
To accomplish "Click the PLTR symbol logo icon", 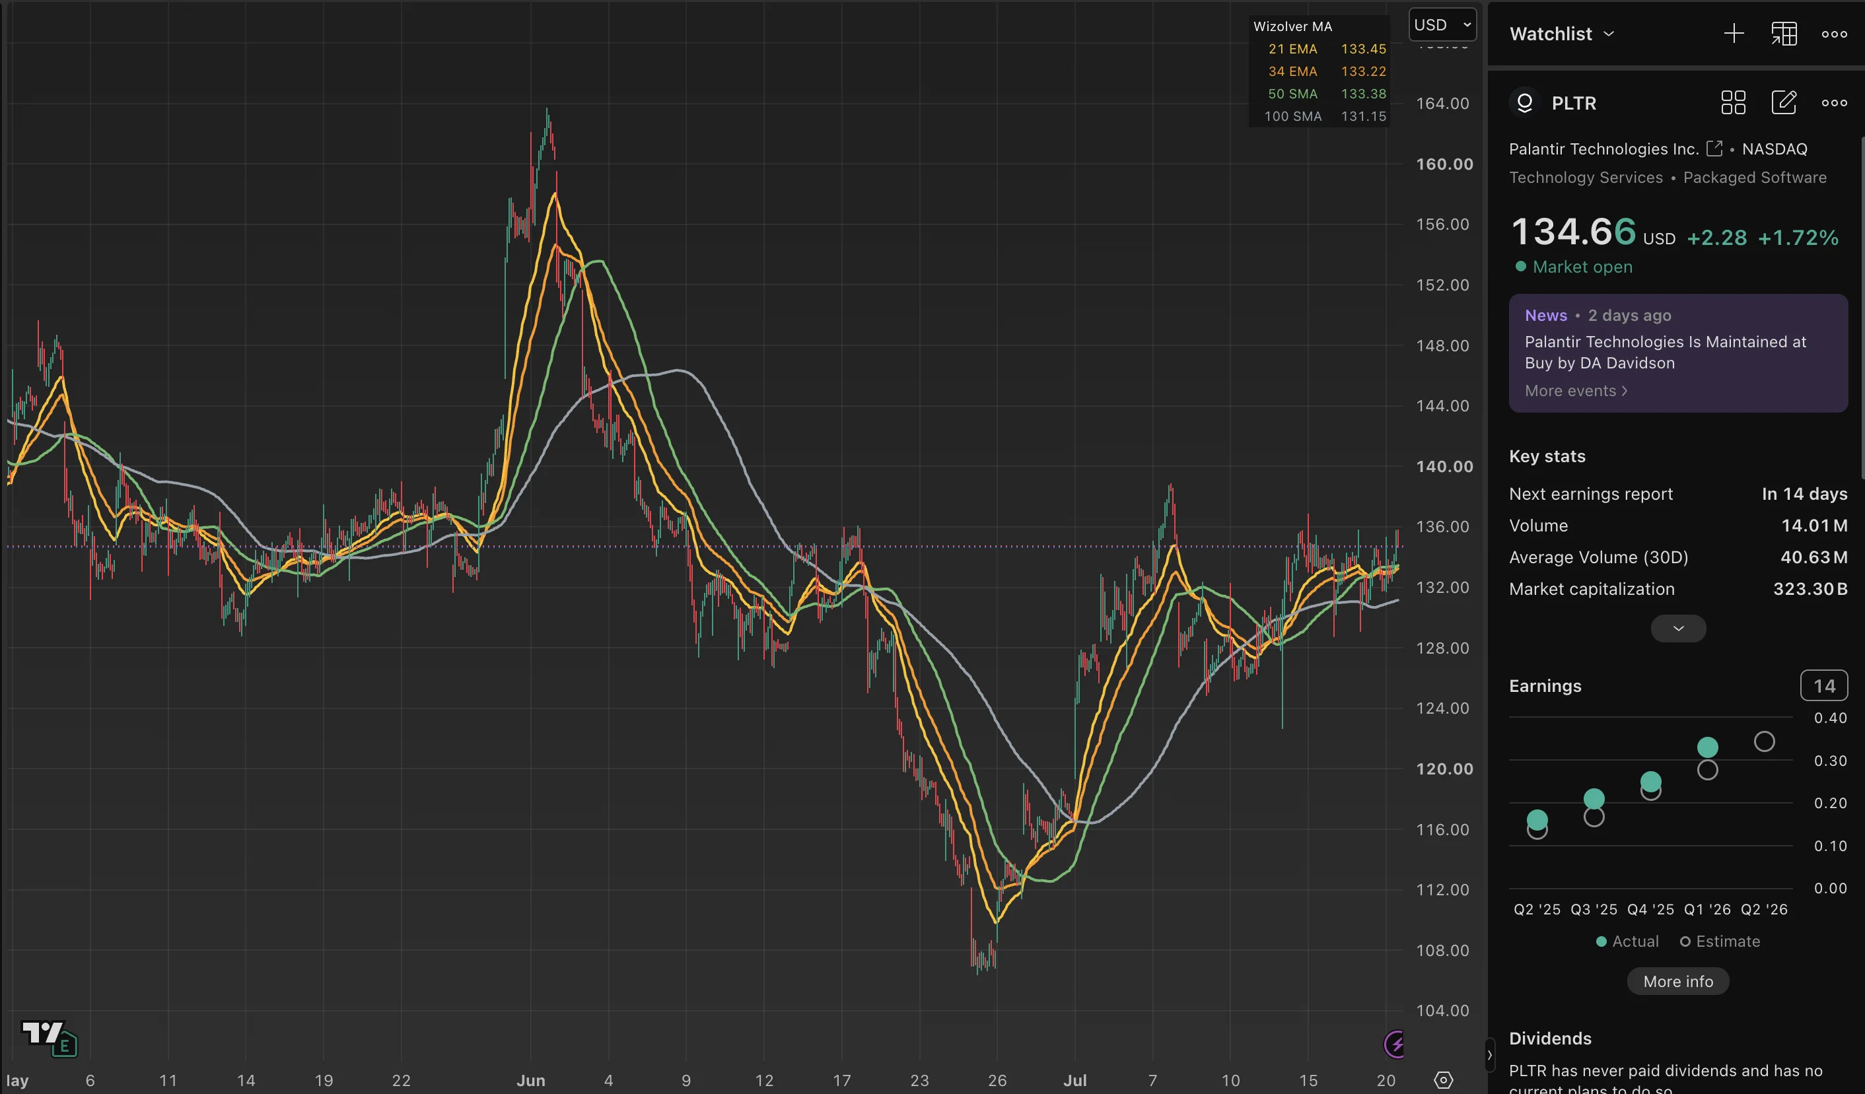I will click(x=1525, y=103).
